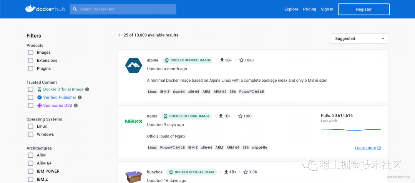Open the busybox repository title

[x=155, y=172]
